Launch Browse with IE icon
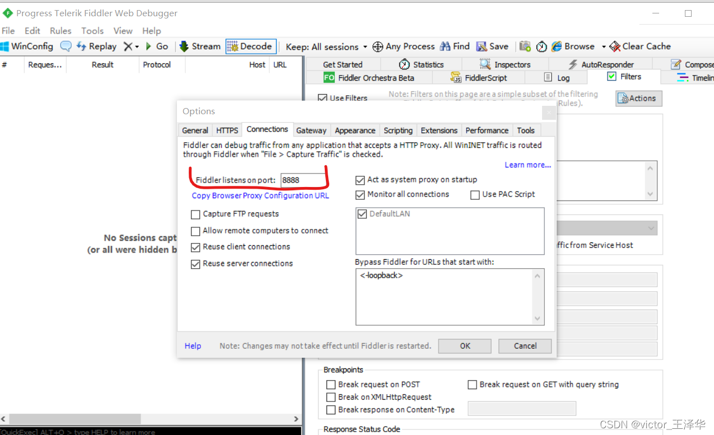This screenshot has width=714, height=435. pyautogui.click(x=573, y=46)
